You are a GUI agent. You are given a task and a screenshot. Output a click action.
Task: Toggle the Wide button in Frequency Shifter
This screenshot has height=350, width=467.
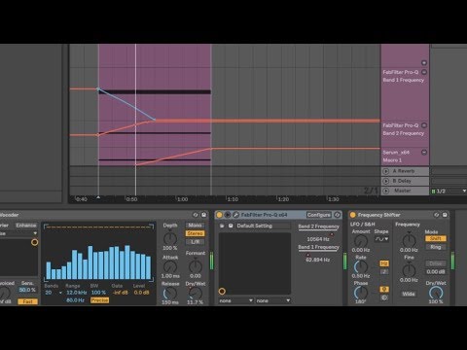(409, 294)
